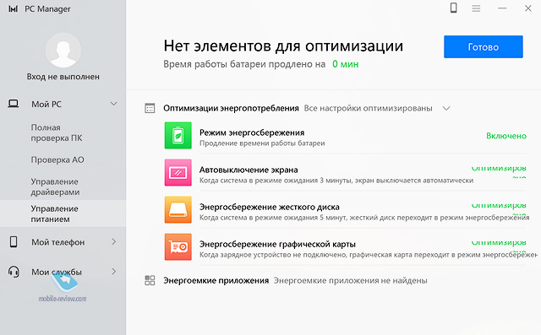Click the blue Готово button

[x=483, y=46]
